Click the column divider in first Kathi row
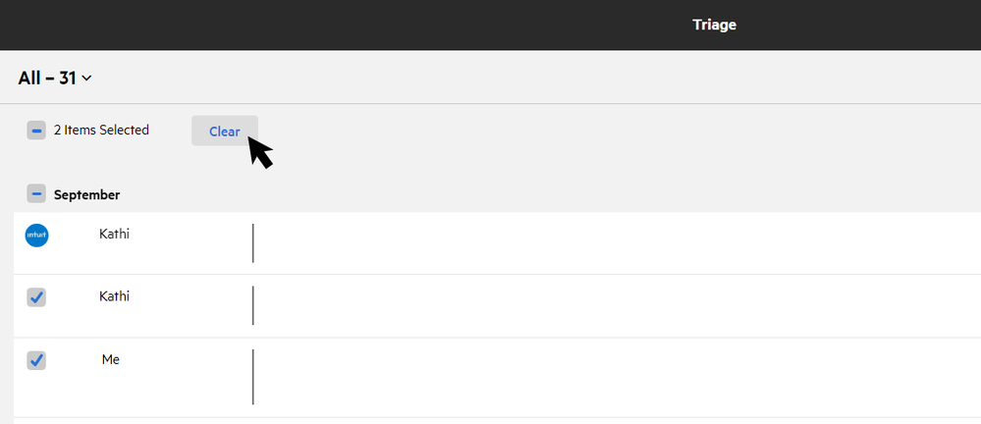Screen dimensions: 981x424 click(x=253, y=243)
